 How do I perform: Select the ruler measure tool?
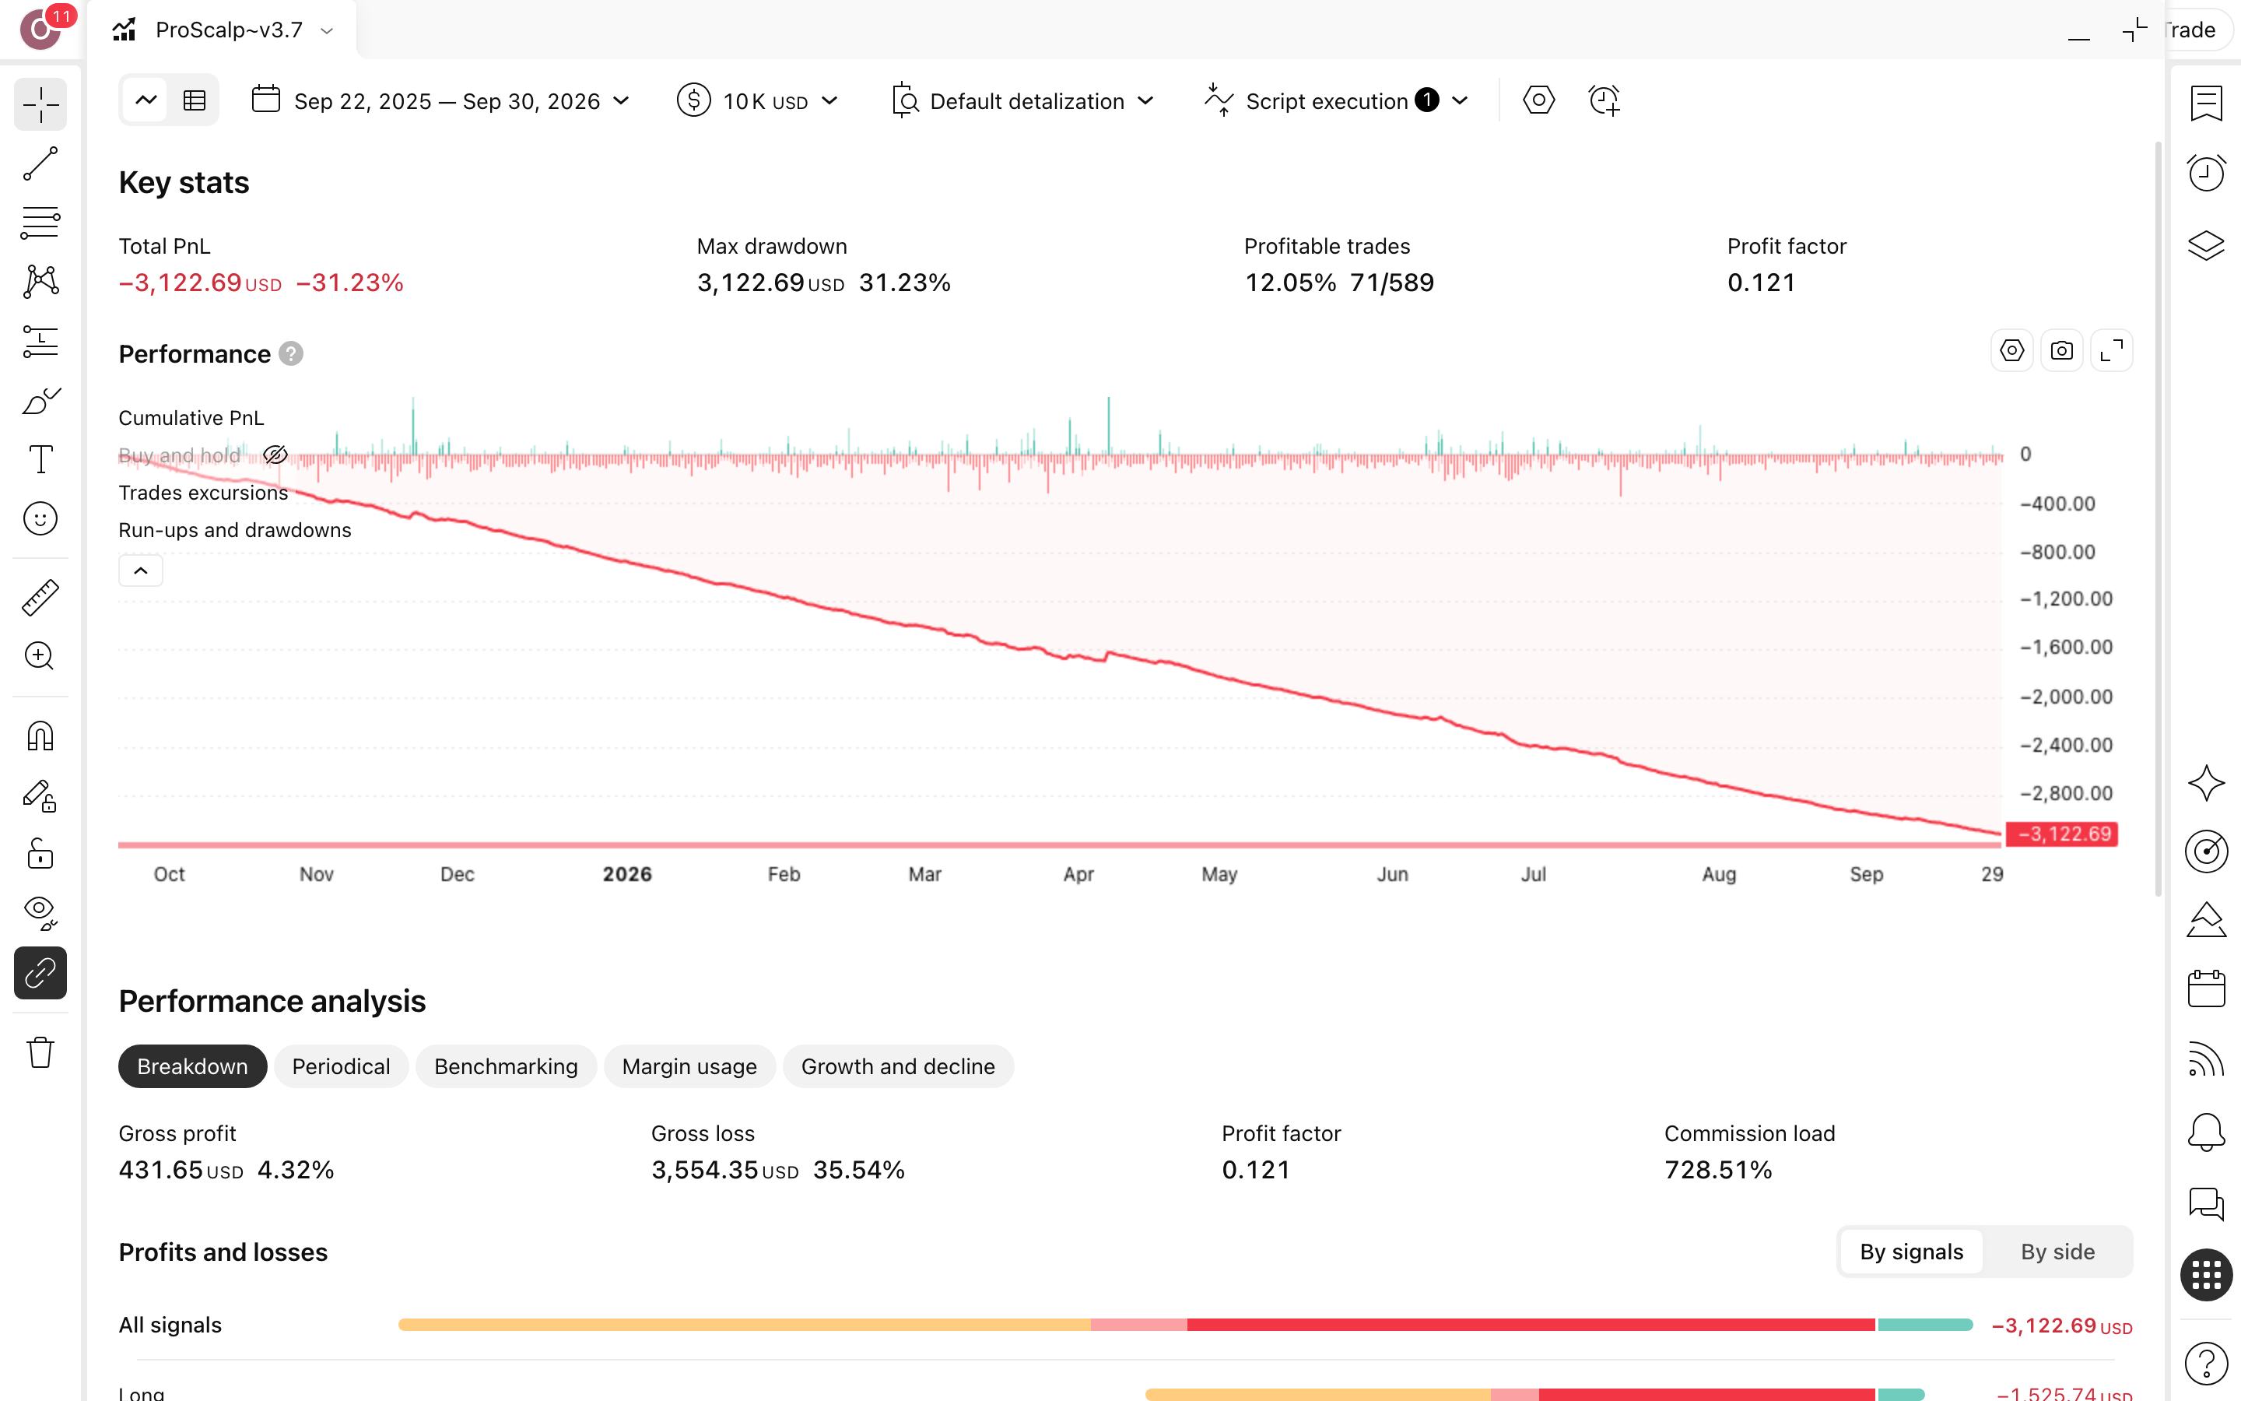40,598
